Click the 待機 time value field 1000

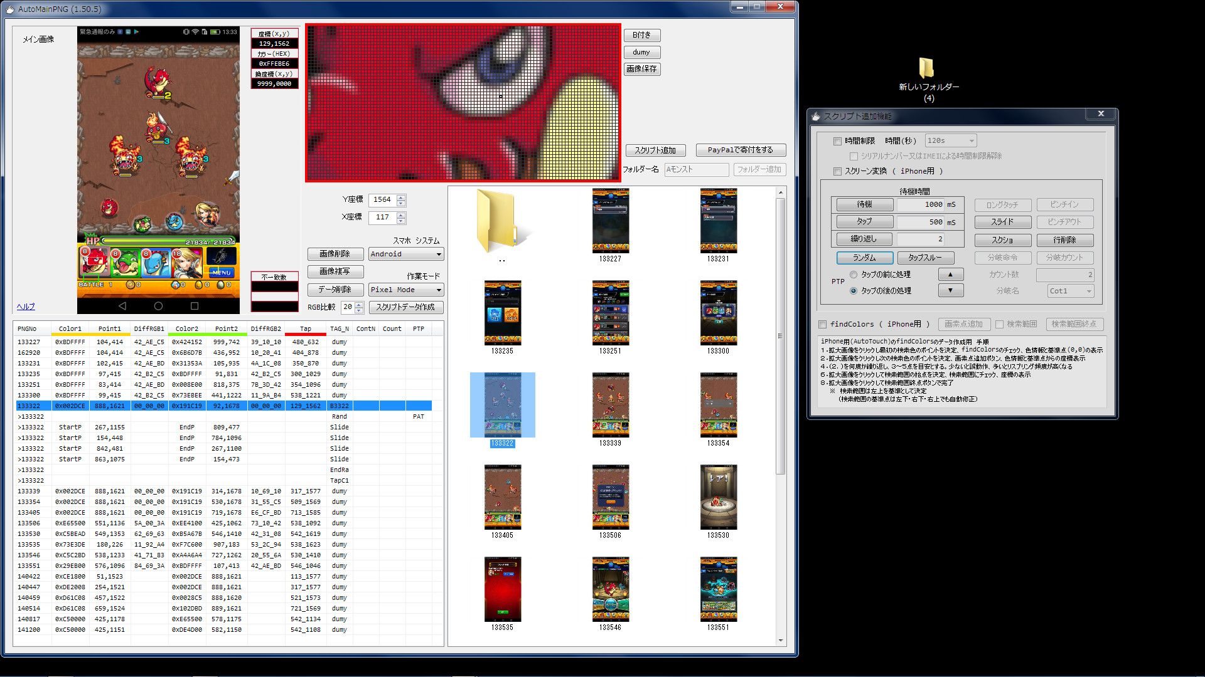point(920,204)
